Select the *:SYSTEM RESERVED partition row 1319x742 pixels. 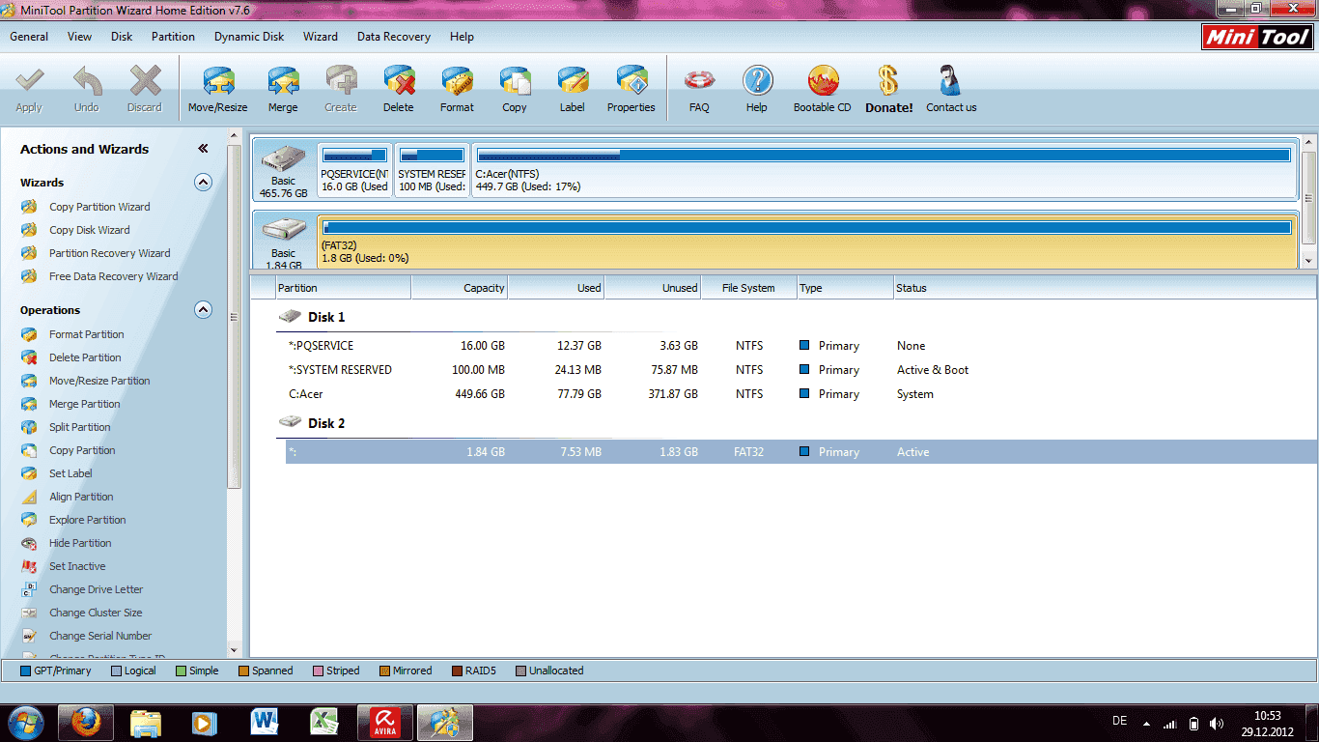(x=800, y=370)
